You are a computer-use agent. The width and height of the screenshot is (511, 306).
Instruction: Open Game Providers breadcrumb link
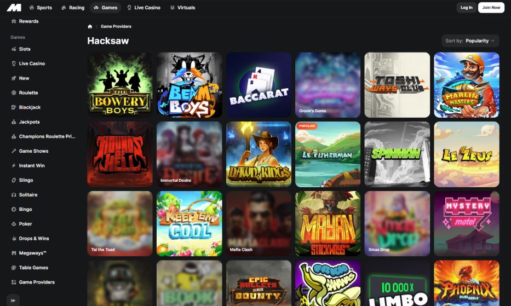[x=116, y=26]
